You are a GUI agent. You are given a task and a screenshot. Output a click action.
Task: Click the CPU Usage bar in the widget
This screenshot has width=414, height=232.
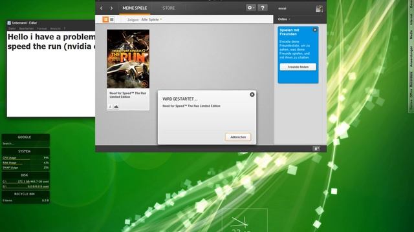[25, 158]
